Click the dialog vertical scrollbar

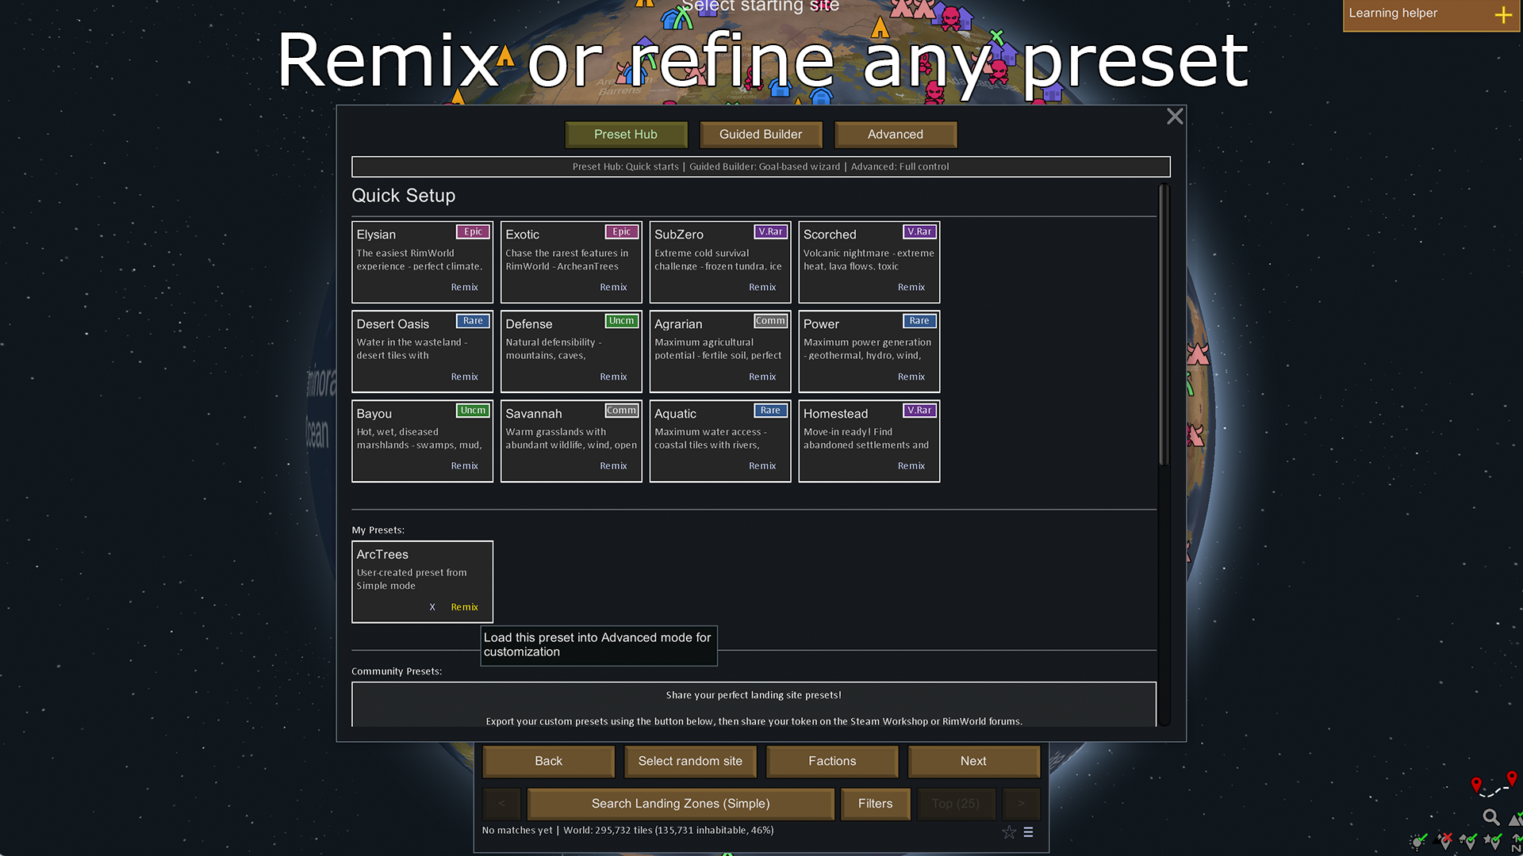(x=1164, y=325)
